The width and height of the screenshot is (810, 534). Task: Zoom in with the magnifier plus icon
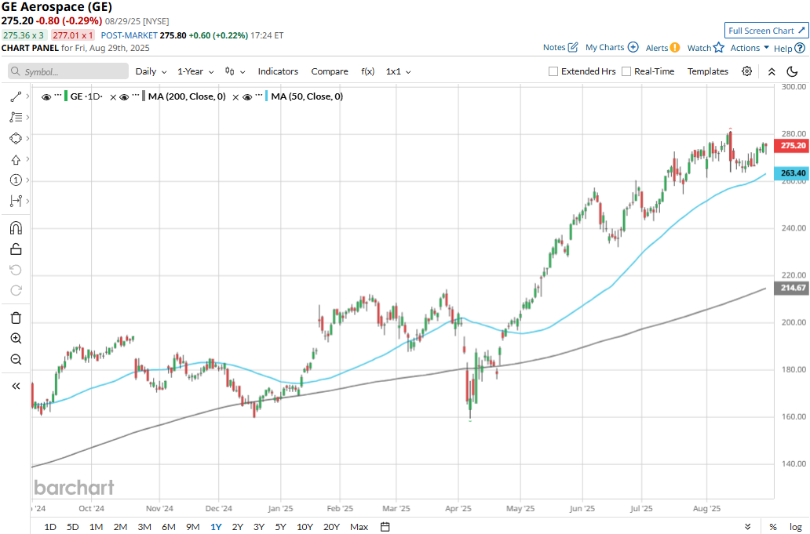pyautogui.click(x=16, y=339)
